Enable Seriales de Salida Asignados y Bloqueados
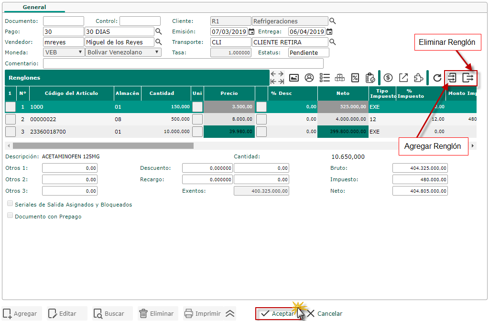Screen dimensions: 489x321 [10, 204]
